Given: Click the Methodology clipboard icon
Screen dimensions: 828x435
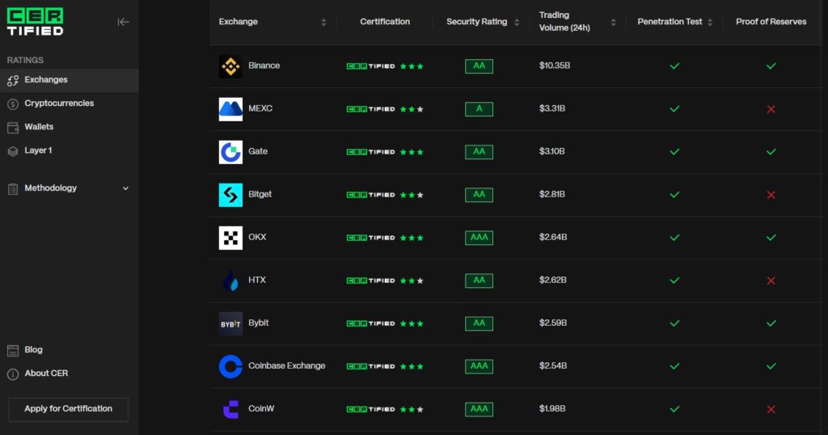Looking at the screenshot, I should 13,188.
